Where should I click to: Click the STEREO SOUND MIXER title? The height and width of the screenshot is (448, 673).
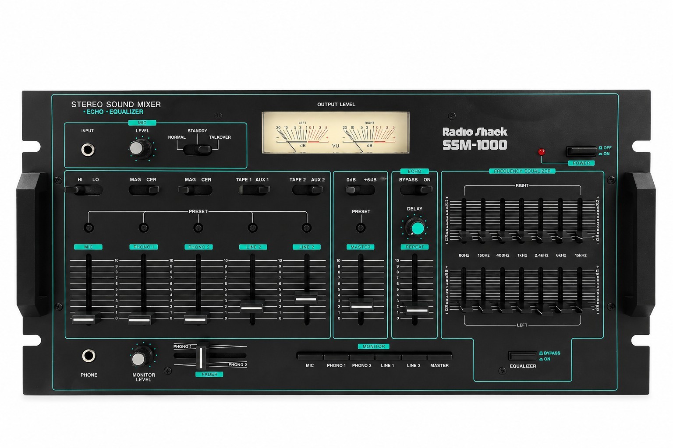pyautogui.click(x=116, y=105)
